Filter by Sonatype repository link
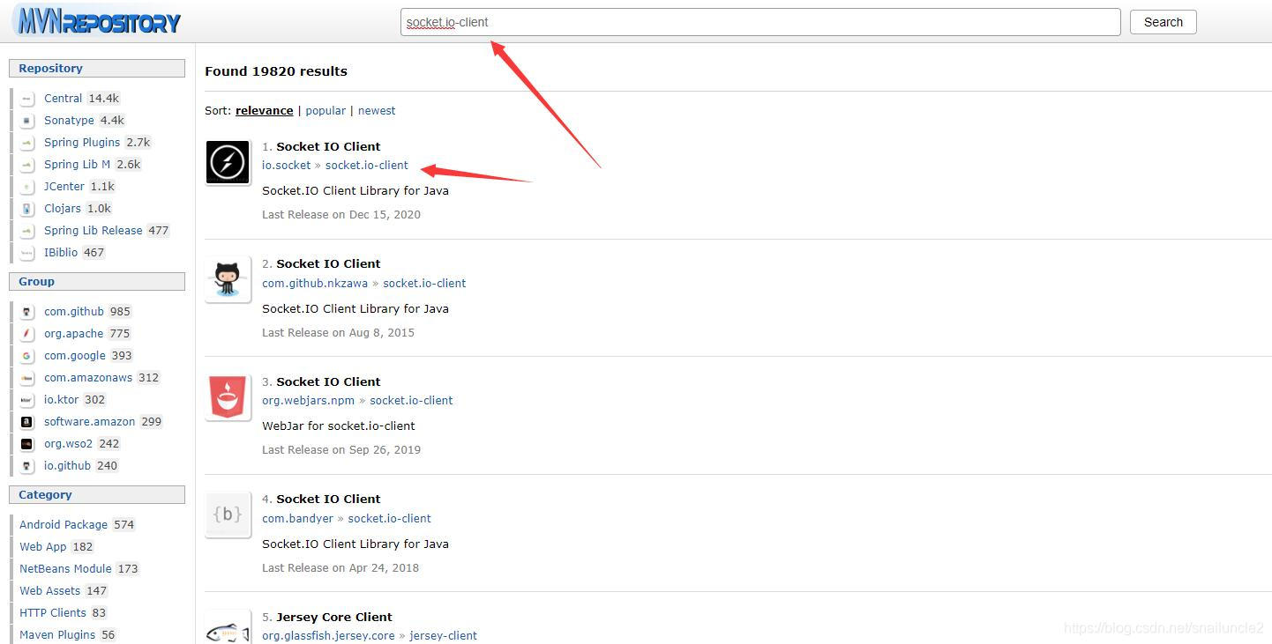The height and width of the screenshot is (644, 1272). point(69,121)
